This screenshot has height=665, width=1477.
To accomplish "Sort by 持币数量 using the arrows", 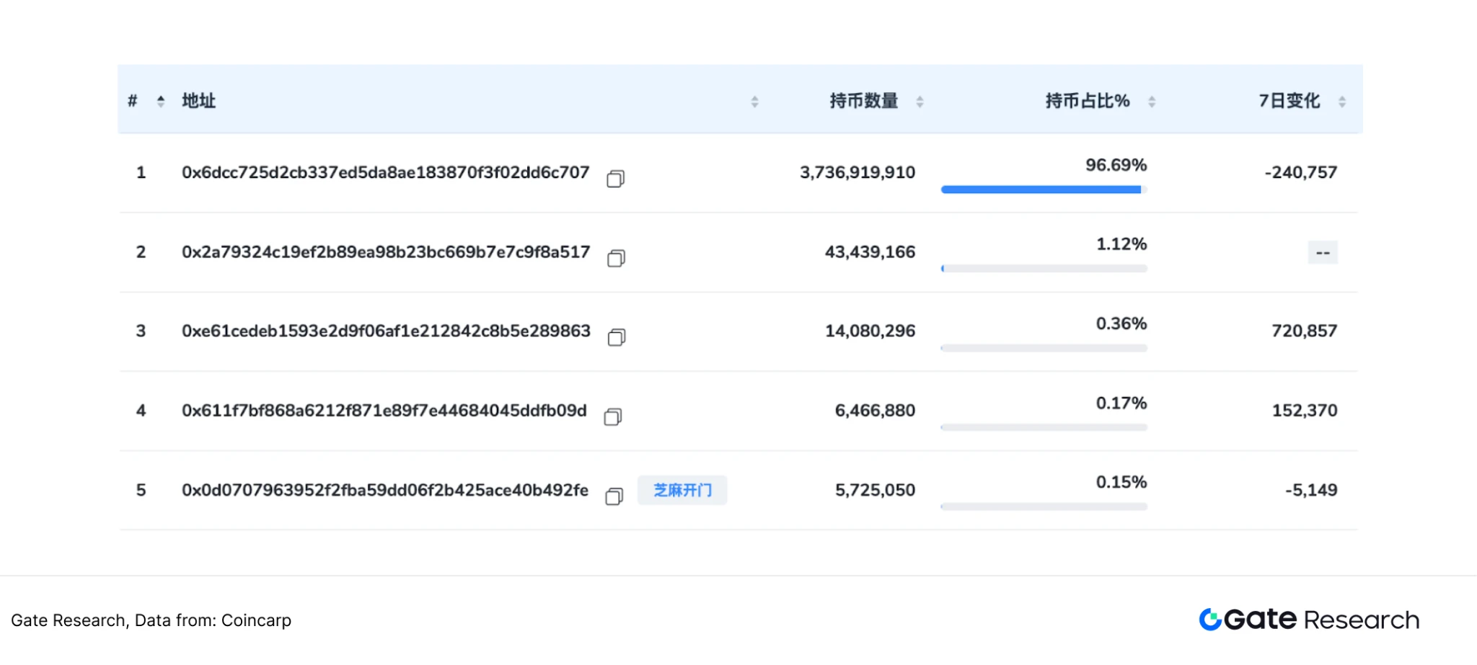I will [920, 102].
